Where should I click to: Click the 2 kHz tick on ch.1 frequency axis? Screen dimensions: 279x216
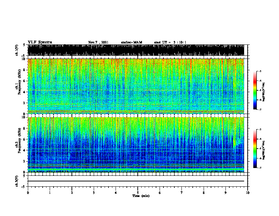pos(25,103)
